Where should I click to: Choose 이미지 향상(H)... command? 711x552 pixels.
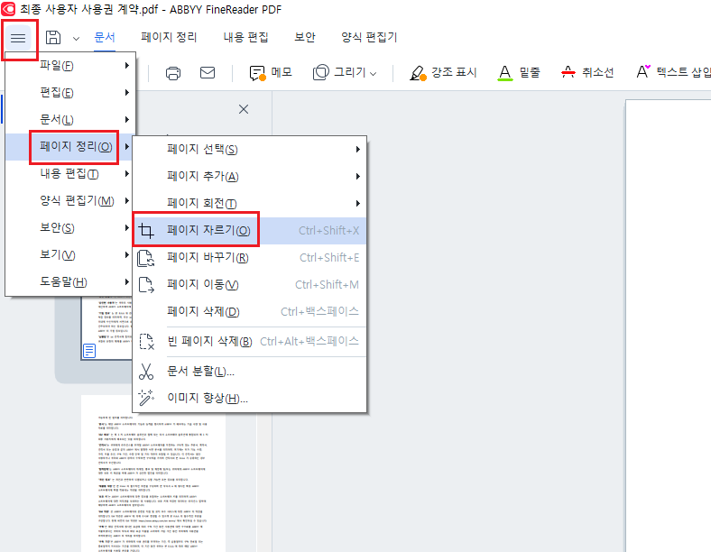249,398
